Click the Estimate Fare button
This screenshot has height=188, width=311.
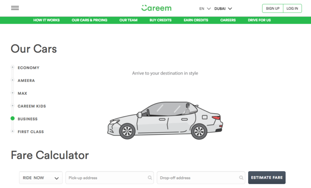click(x=267, y=178)
